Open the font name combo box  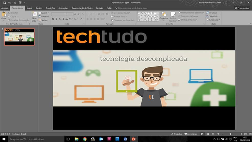coord(59,14)
